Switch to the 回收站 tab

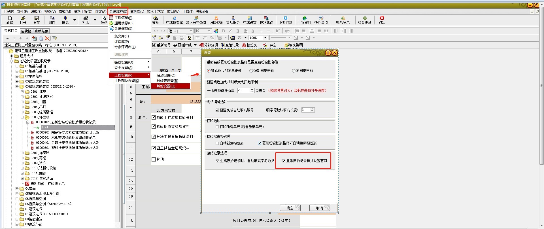[26, 31]
